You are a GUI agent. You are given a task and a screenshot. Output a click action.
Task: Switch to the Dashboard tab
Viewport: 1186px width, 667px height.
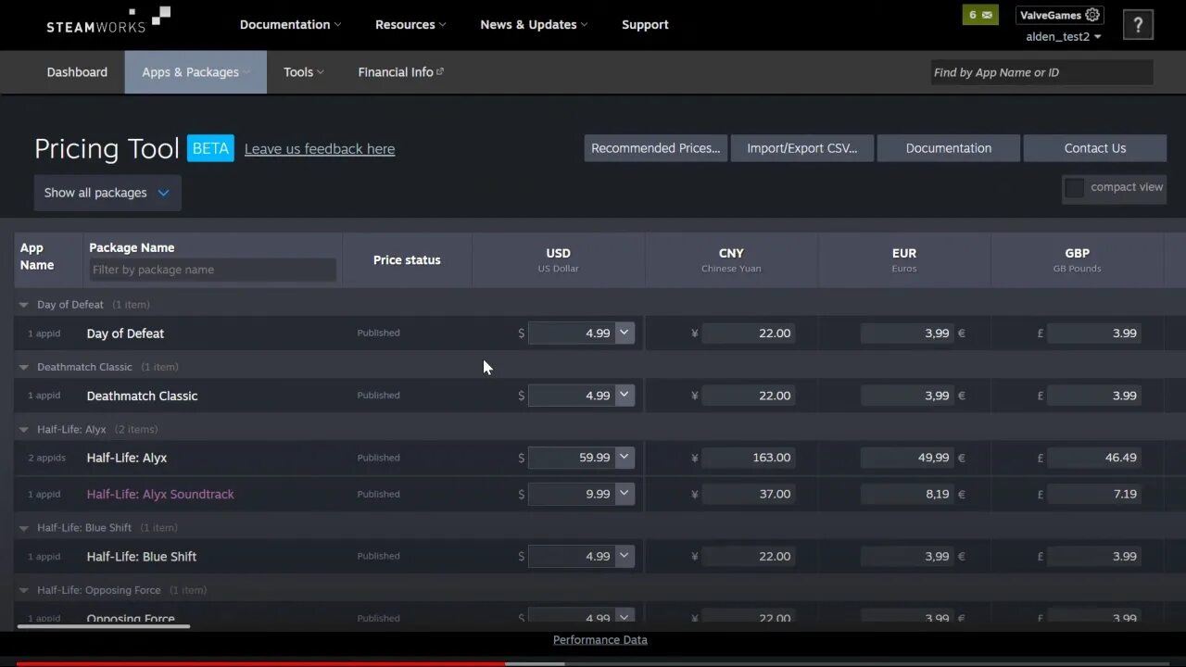[77, 72]
